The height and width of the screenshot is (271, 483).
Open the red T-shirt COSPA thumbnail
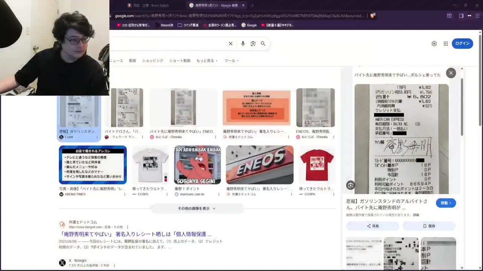point(316,165)
